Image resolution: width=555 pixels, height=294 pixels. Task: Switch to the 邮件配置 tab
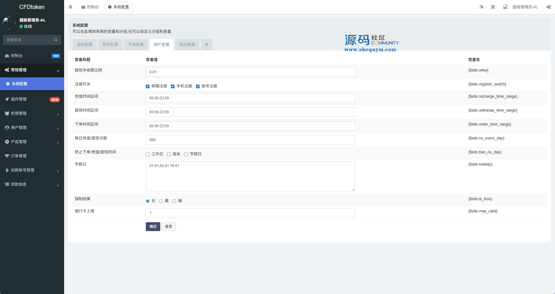(x=110, y=45)
